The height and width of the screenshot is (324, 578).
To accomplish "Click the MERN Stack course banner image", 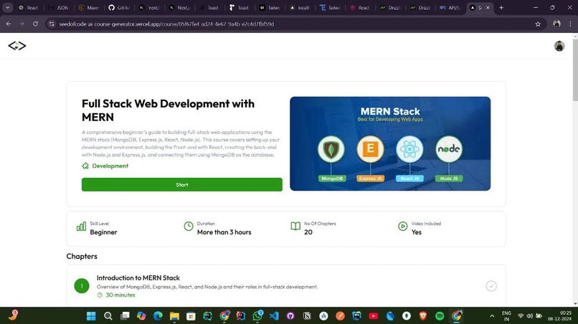I will (390, 144).
